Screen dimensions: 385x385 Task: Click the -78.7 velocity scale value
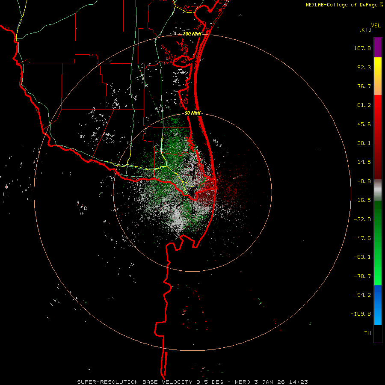tap(362, 276)
